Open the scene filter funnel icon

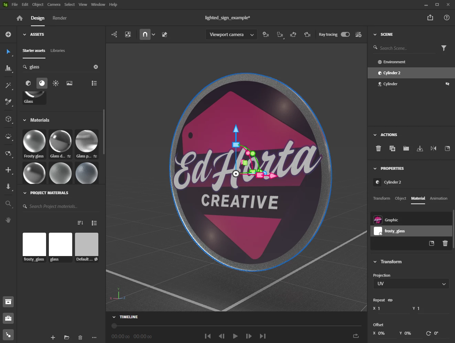444,48
